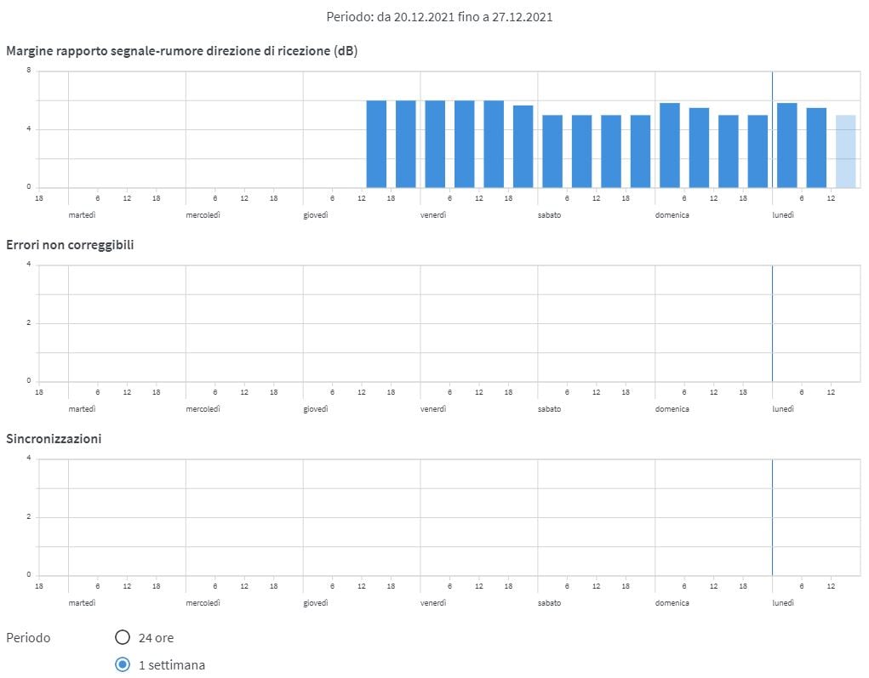Click the "Sincronizzazioni" chart title
869x678 pixels.
point(54,439)
